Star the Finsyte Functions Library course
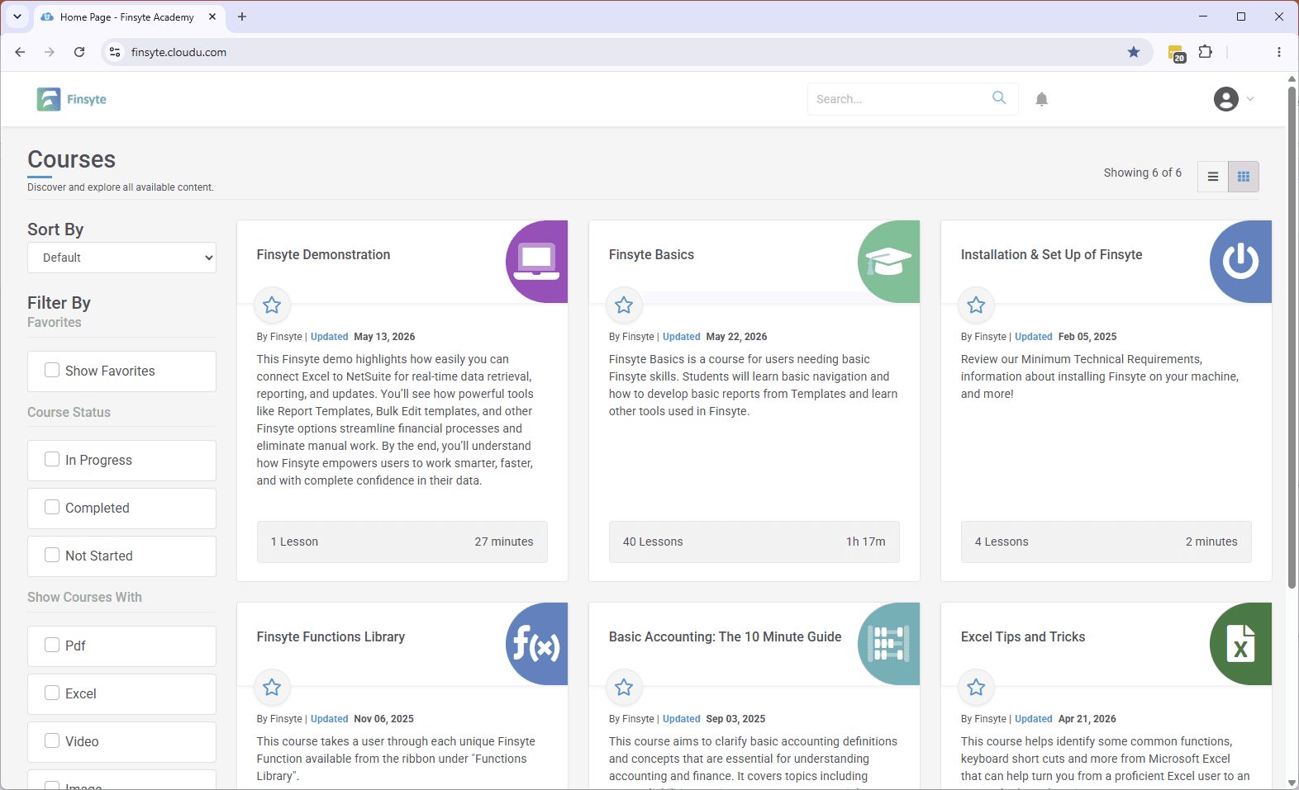 pyautogui.click(x=272, y=688)
